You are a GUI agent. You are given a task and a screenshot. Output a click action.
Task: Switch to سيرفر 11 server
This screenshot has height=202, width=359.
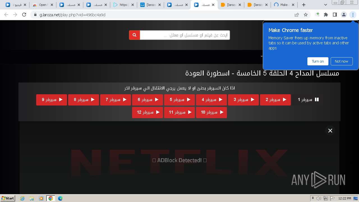(x=179, y=112)
